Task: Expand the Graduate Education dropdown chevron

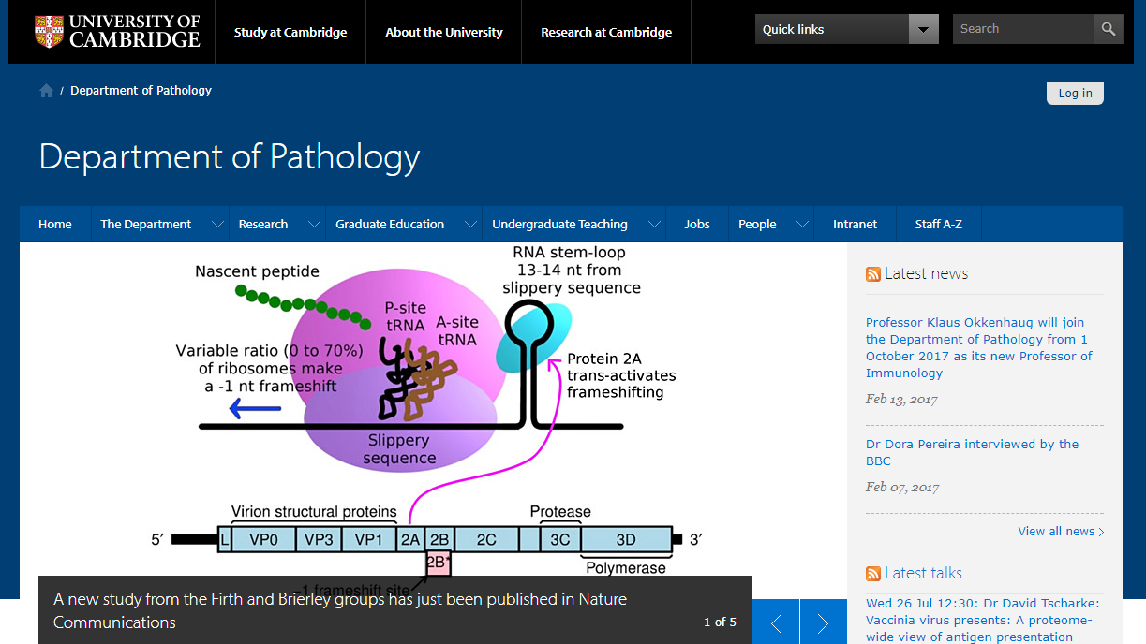Action: [x=469, y=224]
